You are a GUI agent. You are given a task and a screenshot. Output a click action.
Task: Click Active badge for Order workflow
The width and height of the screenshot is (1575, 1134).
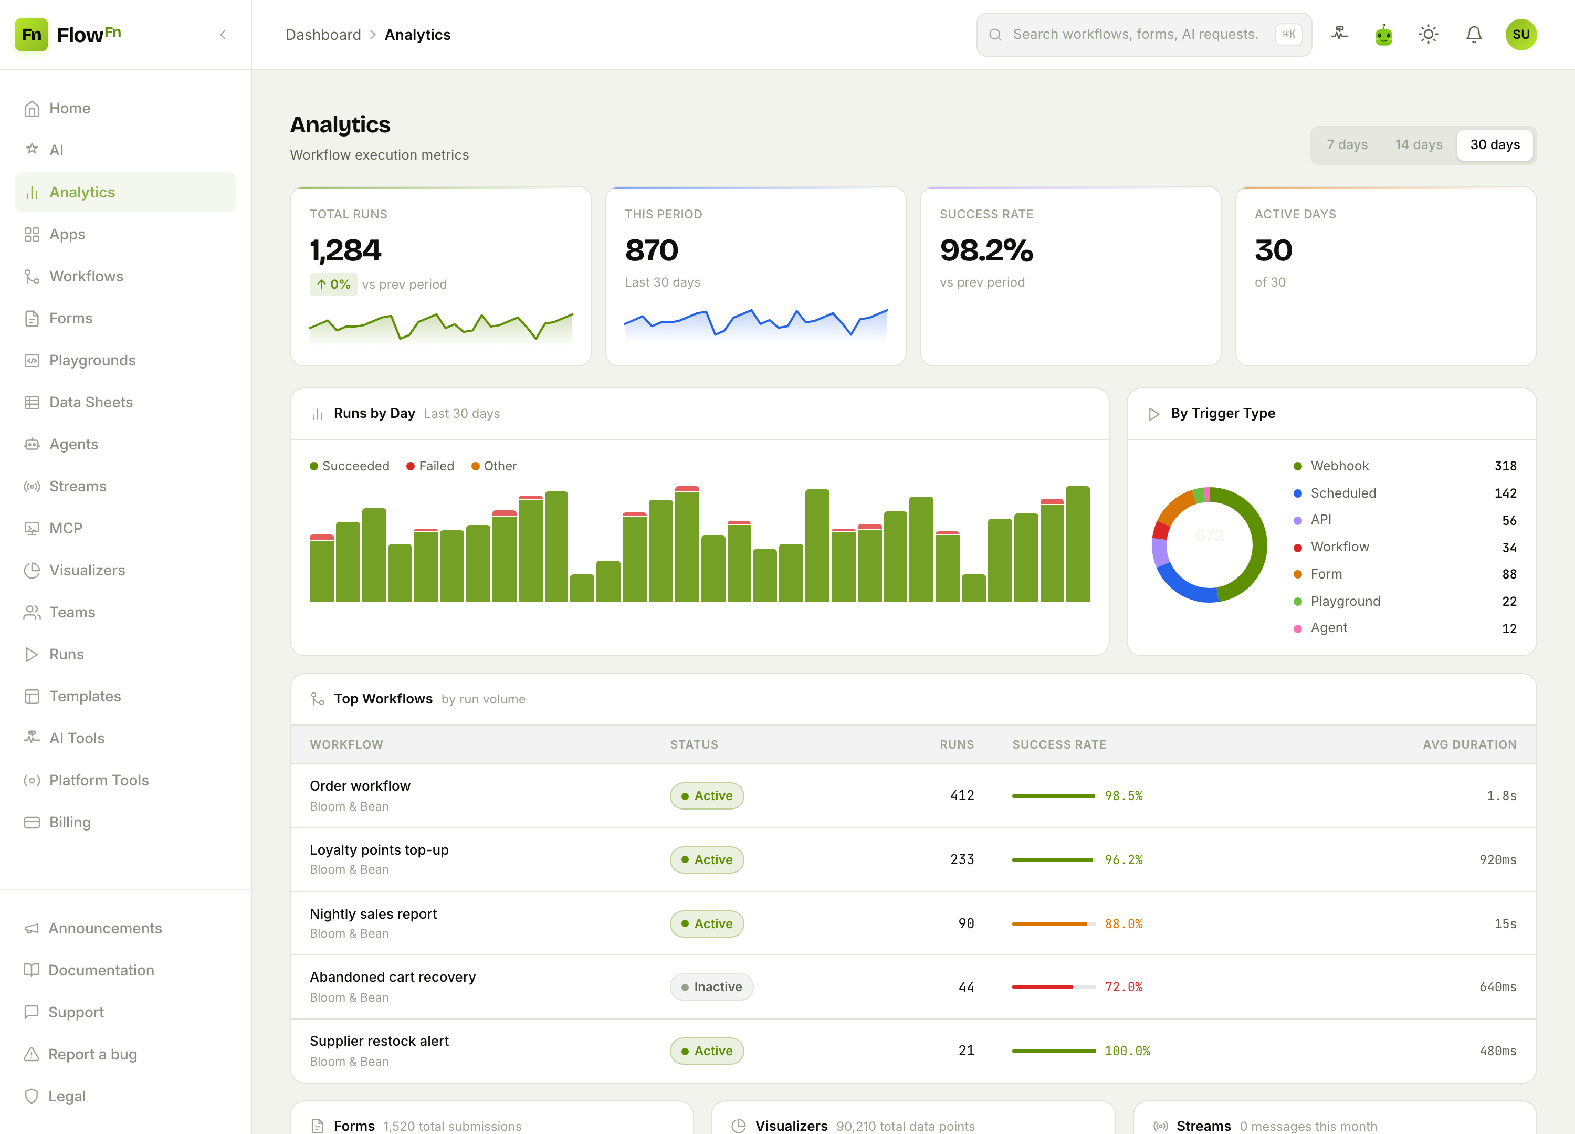(x=706, y=796)
